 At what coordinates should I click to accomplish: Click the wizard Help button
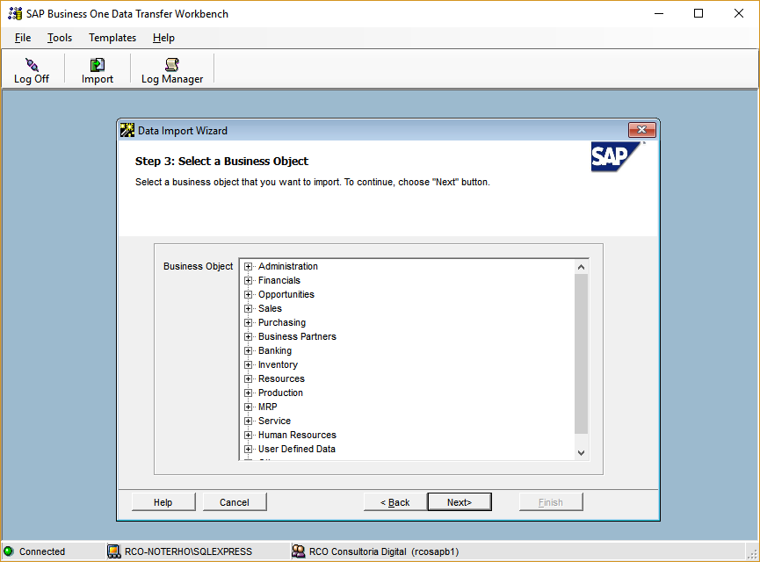tap(163, 502)
